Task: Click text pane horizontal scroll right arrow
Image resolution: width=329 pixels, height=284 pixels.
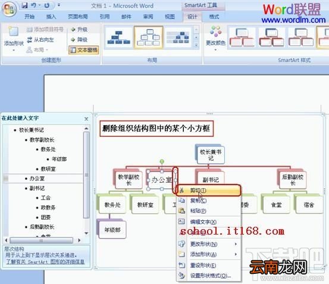Action: tap(79, 240)
